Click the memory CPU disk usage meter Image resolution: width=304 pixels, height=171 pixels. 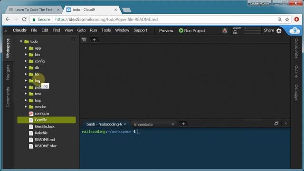click(x=247, y=30)
